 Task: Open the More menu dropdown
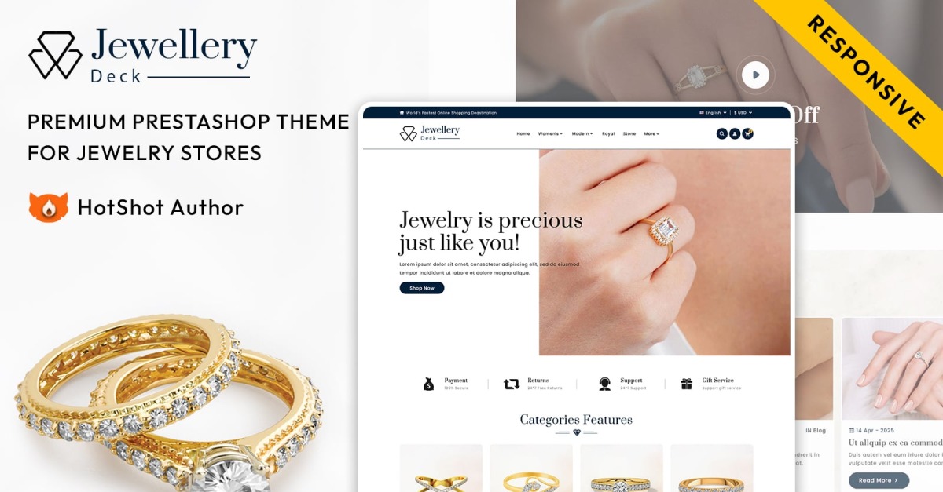tap(651, 134)
